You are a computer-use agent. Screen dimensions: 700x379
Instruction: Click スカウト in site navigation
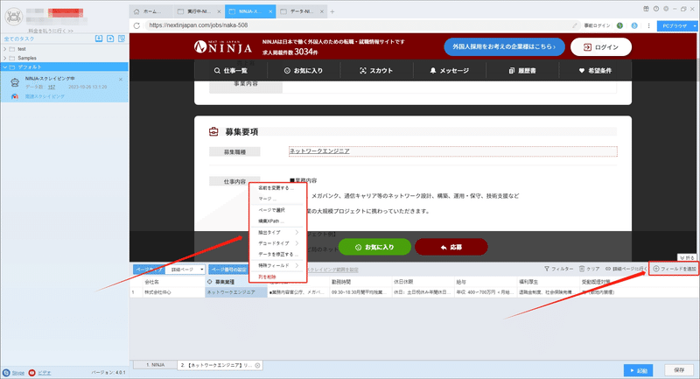point(376,71)
